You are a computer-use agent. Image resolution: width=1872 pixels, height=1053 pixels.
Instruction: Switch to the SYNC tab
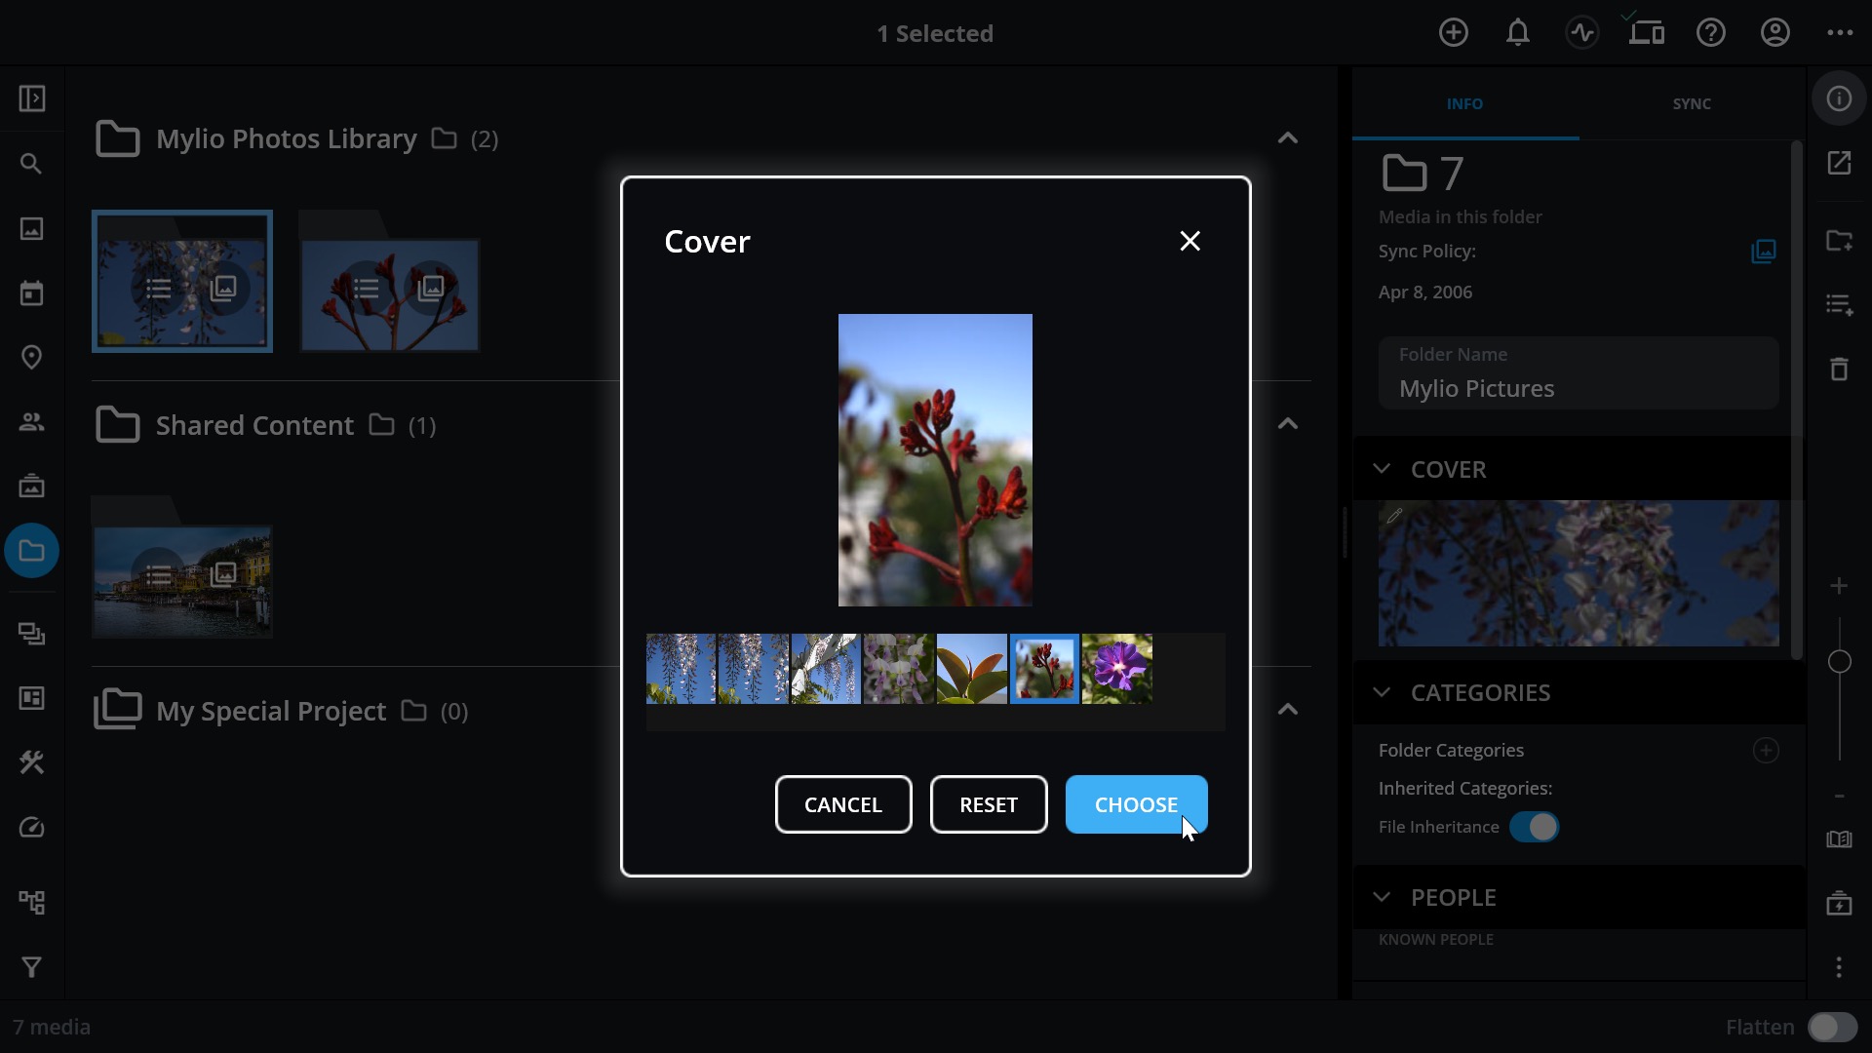[x=1692, y=103]
